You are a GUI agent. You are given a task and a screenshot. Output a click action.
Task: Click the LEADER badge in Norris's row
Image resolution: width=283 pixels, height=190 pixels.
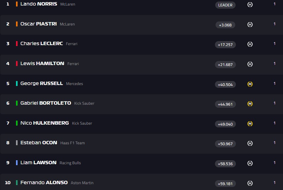click(x=225, y=5)
